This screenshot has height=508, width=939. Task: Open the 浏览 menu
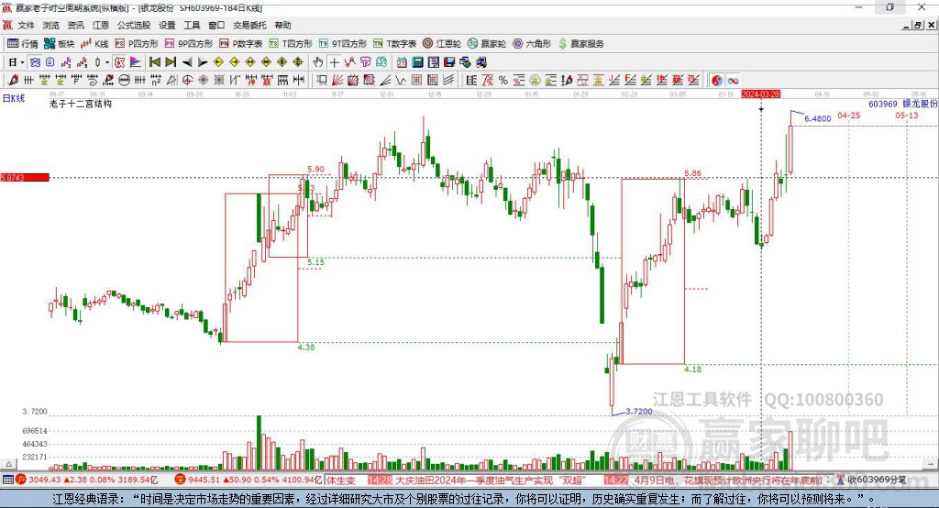coord(51,25)
